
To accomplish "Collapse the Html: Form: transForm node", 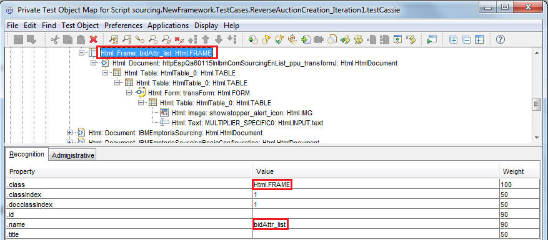I will click(x=129, y=93).
